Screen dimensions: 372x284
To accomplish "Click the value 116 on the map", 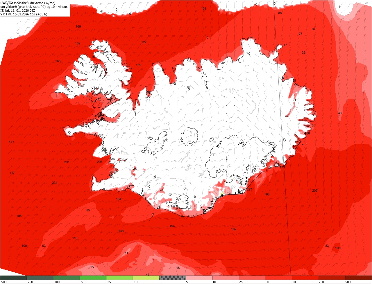I will [75, 238].
